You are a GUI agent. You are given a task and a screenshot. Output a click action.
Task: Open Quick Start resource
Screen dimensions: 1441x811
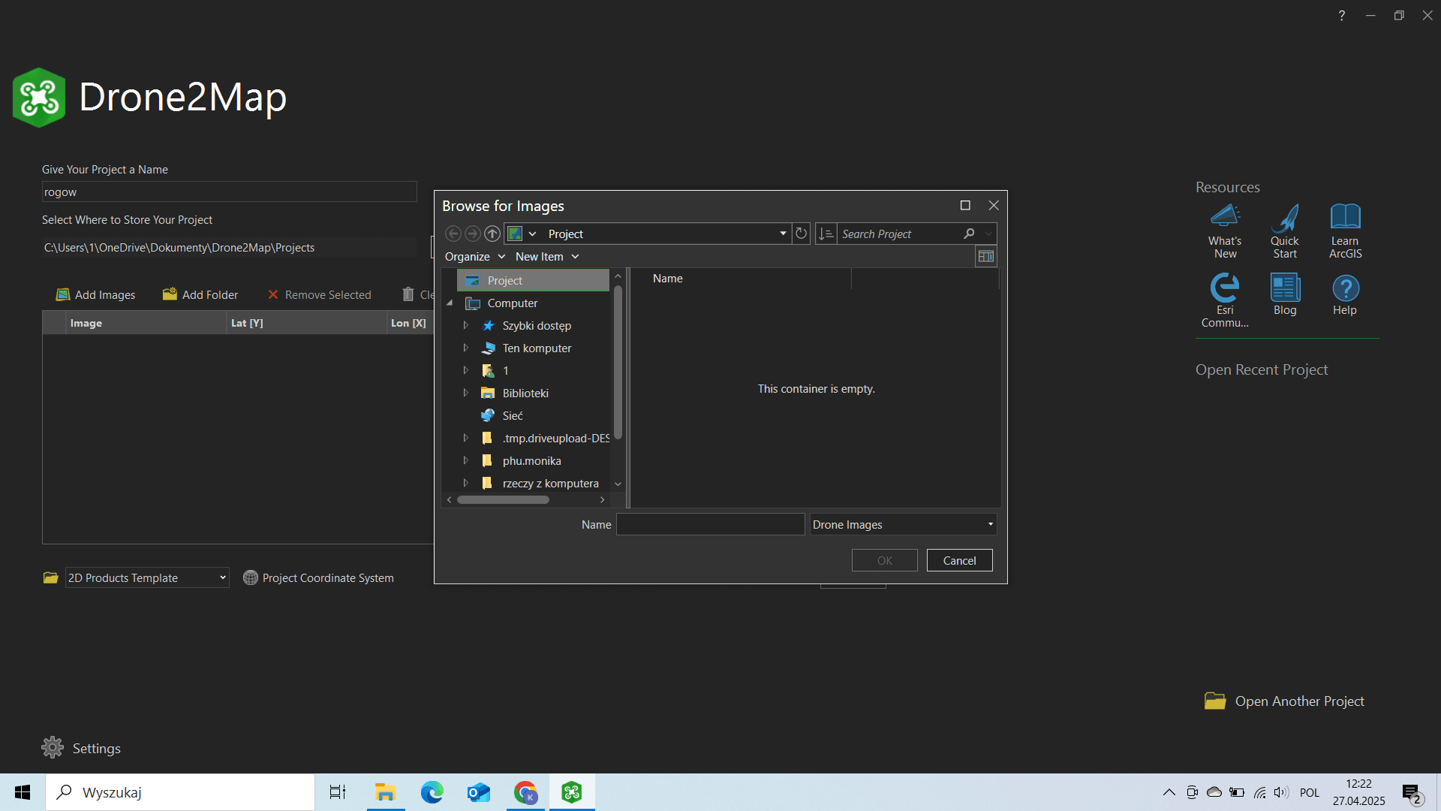(x=1285, y=231)
